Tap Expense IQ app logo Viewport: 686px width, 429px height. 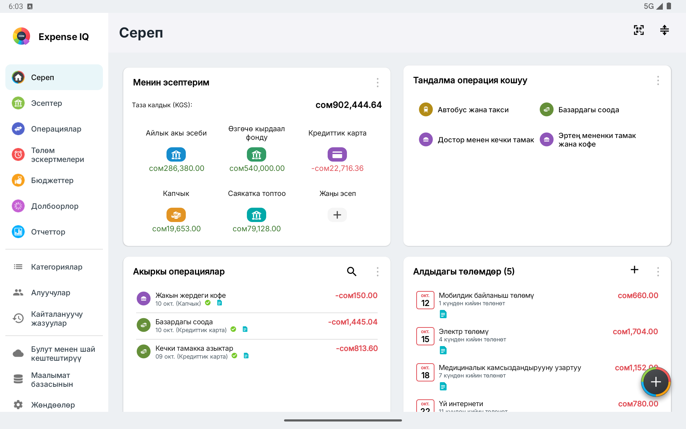click(x=21, y=36)
